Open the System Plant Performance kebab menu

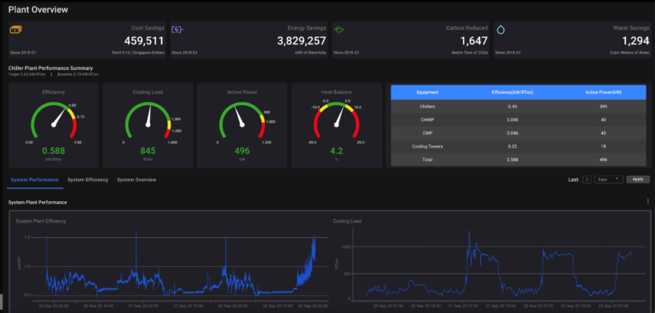click(647, 201)
